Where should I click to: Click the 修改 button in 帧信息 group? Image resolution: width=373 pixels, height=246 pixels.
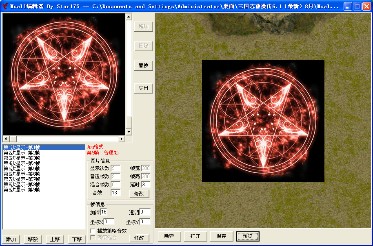pos(139,238)
